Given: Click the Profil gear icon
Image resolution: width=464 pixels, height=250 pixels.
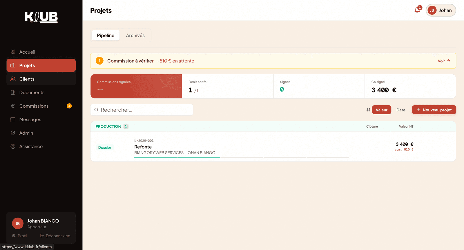Looking at the screenshot, I should pyautogui.click(x=14, y=236).
